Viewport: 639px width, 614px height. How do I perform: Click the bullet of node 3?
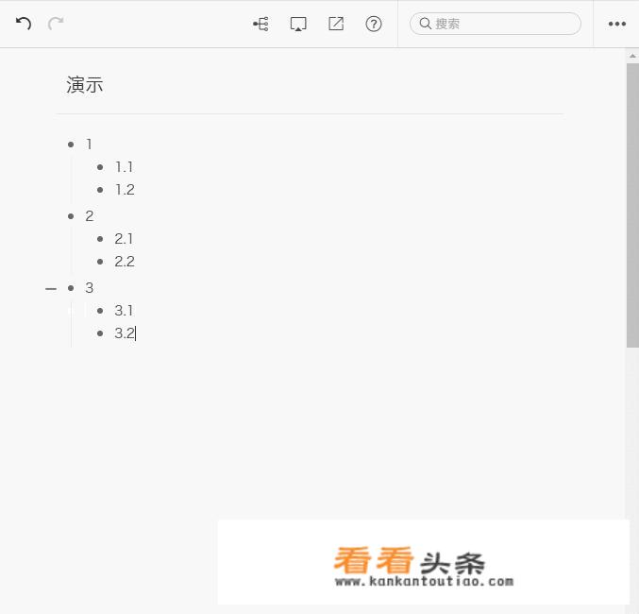click(71, 288)
